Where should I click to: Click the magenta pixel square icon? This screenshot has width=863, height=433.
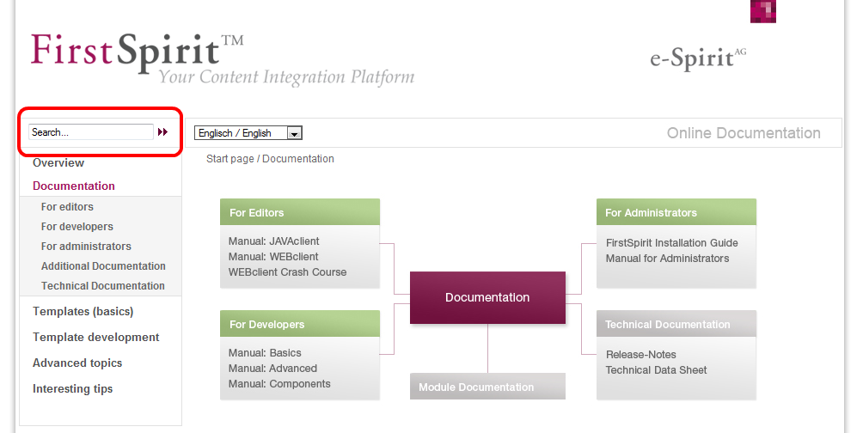click(x=762, y=11)
